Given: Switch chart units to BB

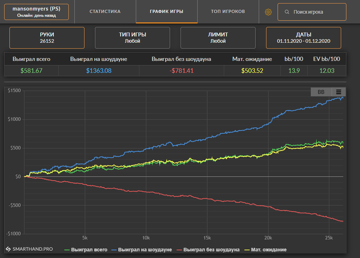Looking at the screenshot, I should [x=321, y=92].
